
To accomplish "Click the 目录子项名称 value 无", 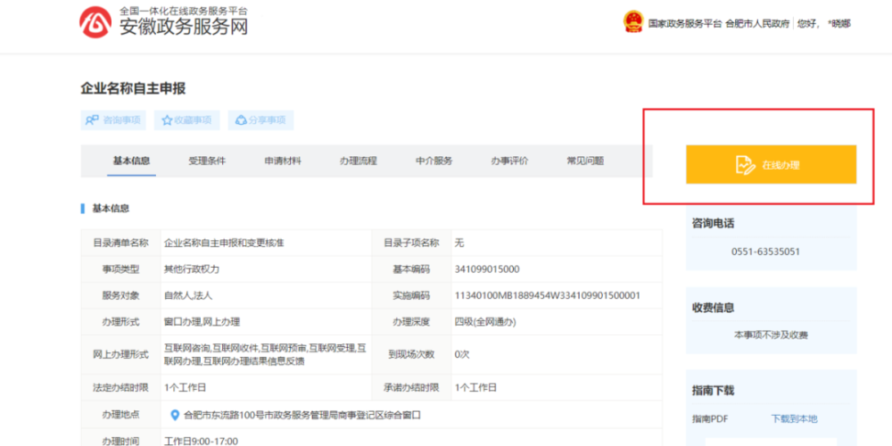I will 459,243.
